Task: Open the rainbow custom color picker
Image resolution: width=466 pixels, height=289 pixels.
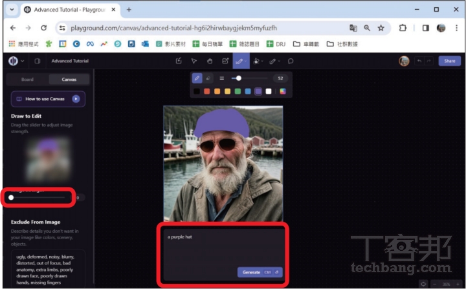Action: pyautogui.click(x=283, y=91)
